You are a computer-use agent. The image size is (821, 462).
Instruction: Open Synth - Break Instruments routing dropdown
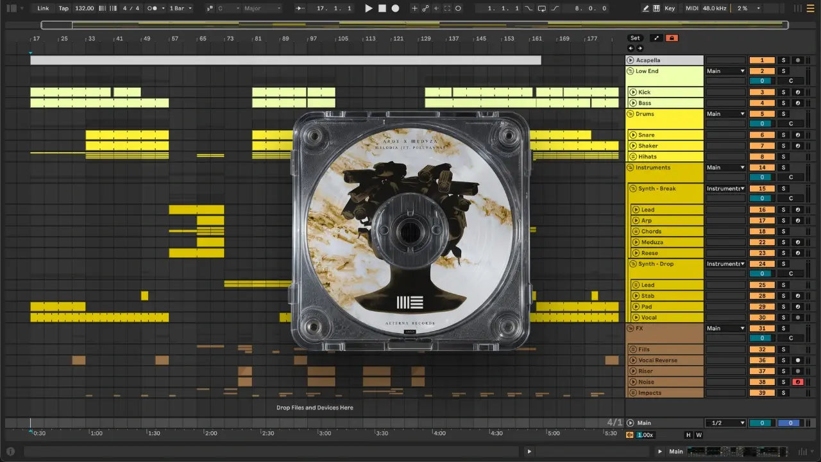725,189
